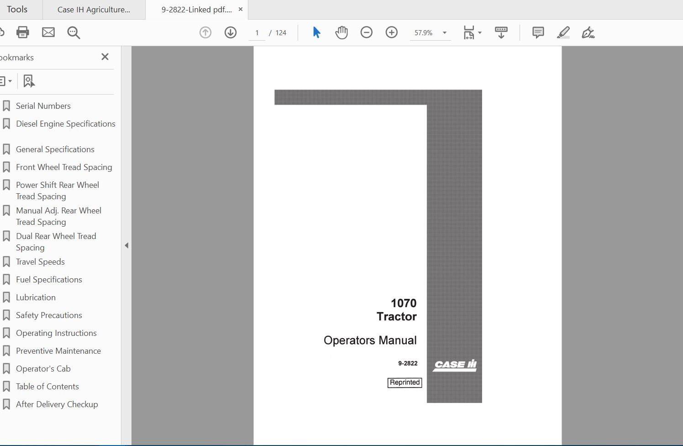683x446 pixels.
Task: Open the Sign document pen tool
Action: [x=588, y=32]
